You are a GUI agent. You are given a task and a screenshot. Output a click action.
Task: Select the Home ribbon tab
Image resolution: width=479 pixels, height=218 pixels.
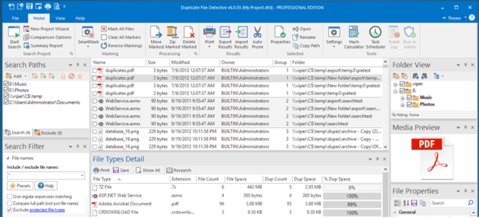[x=39, y=18]
